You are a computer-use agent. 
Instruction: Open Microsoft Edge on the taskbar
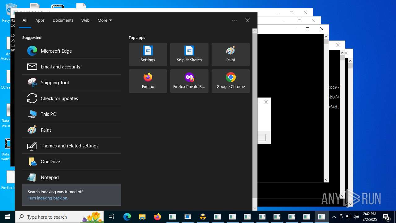pos(127,217)
